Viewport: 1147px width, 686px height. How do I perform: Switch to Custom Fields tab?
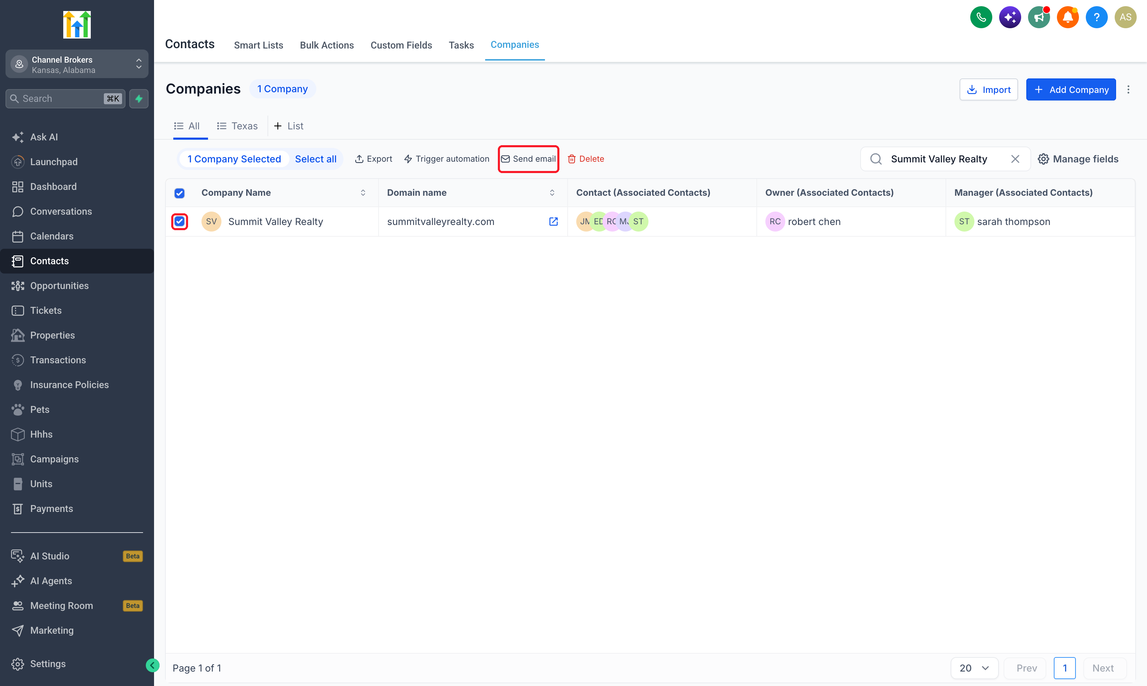click(x=401, y=45)
